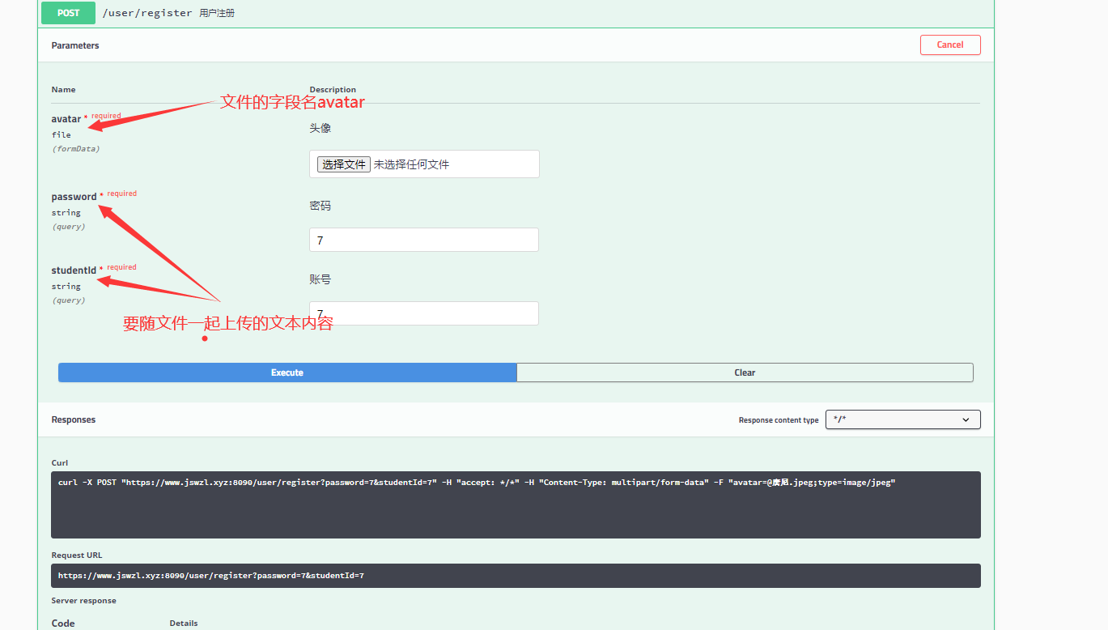This screenshot has height=630, width=1108.
Task: Click the Code column header
Action: pos(63,624)
